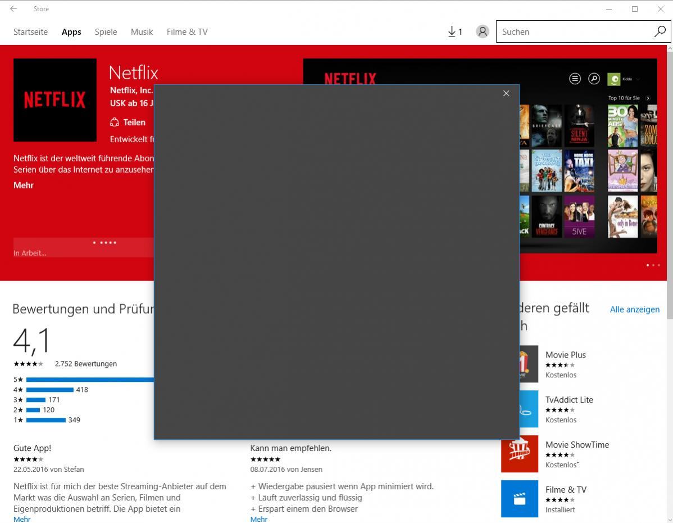Viewport: 673px width, 523px height.
Task: Expand description with bold Mehr link
Action: pos(23,185)
